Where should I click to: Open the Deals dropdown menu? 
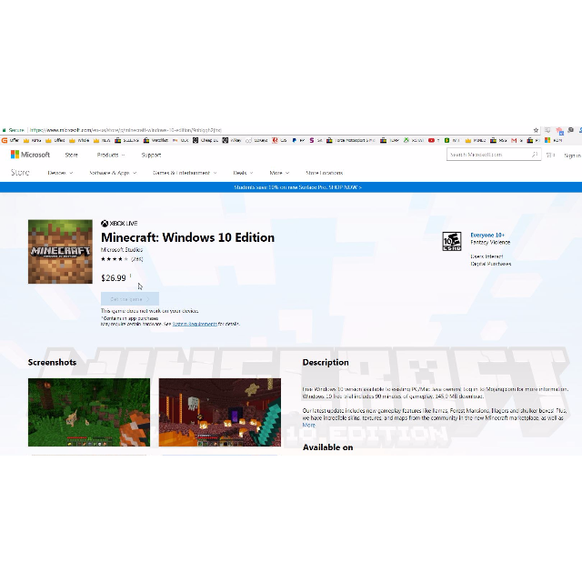point(242,173)
